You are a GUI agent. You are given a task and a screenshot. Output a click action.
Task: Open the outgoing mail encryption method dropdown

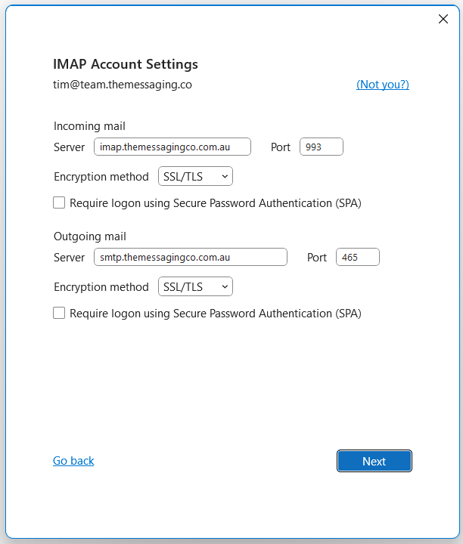tap(195, 286)
